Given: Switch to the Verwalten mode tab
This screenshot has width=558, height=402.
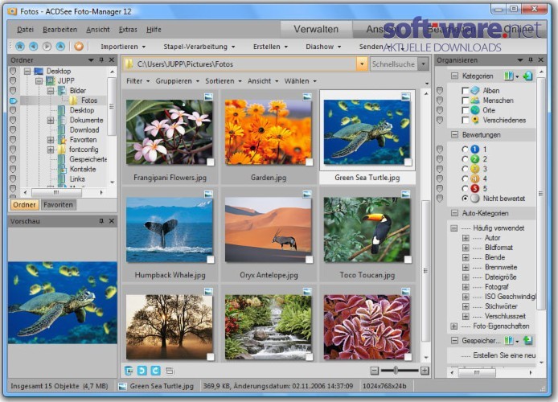Looking at the screenshot, I should (316, 29).
